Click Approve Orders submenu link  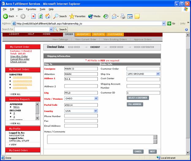pos(143,39)
